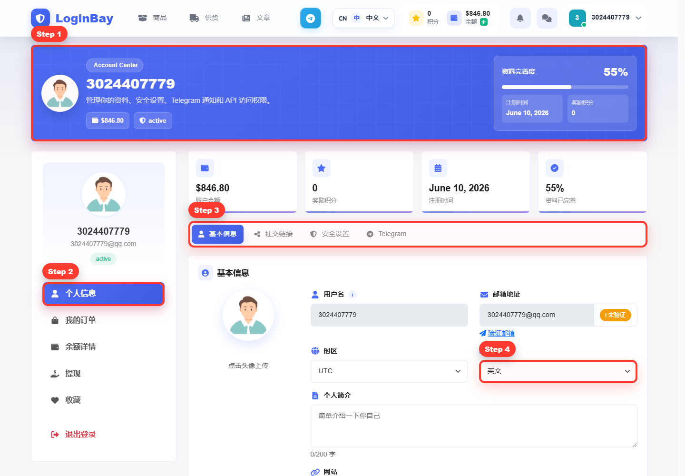Open the 英文 language dropdown
The width and height of the screenshot is (685, 476).
click(x=558, y=371)
